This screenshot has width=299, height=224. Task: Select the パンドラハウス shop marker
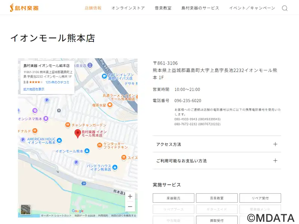pyautogui.click(x=115, y=167)
